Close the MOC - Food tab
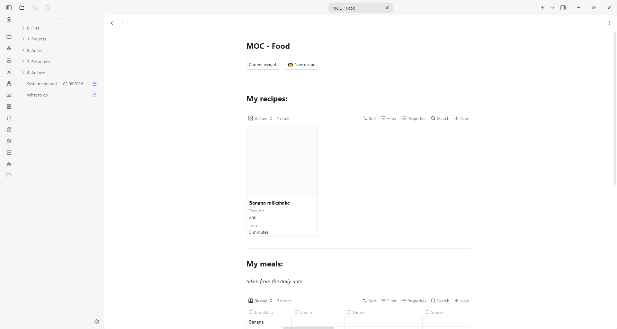617x329 pixels. pyautogui.click(x=387, y=8)
